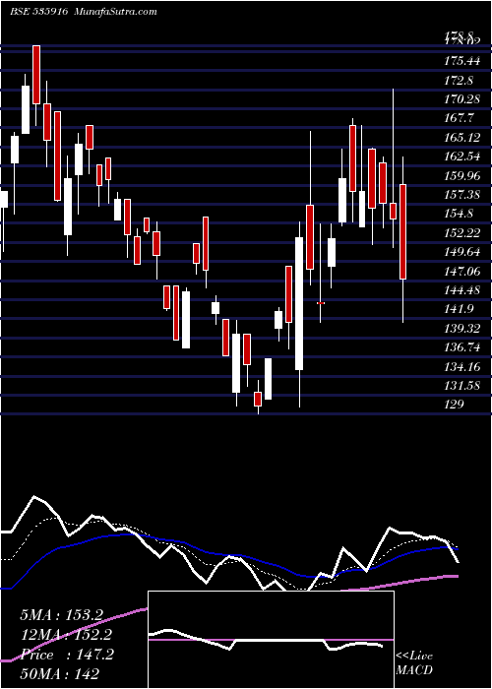Select the 167.7 price axis label
The image size is (492, 689).
(459, 118)
